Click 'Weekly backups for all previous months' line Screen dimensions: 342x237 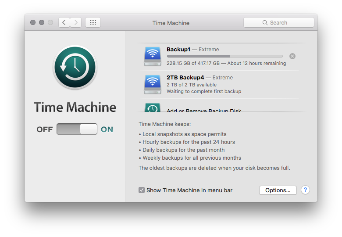click(192, 158)
